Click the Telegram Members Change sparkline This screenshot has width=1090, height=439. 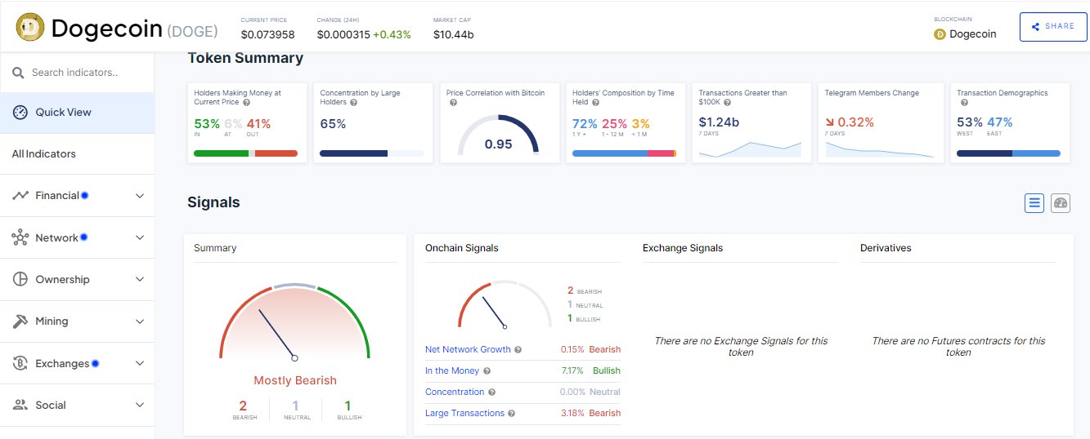click(879, 149)
